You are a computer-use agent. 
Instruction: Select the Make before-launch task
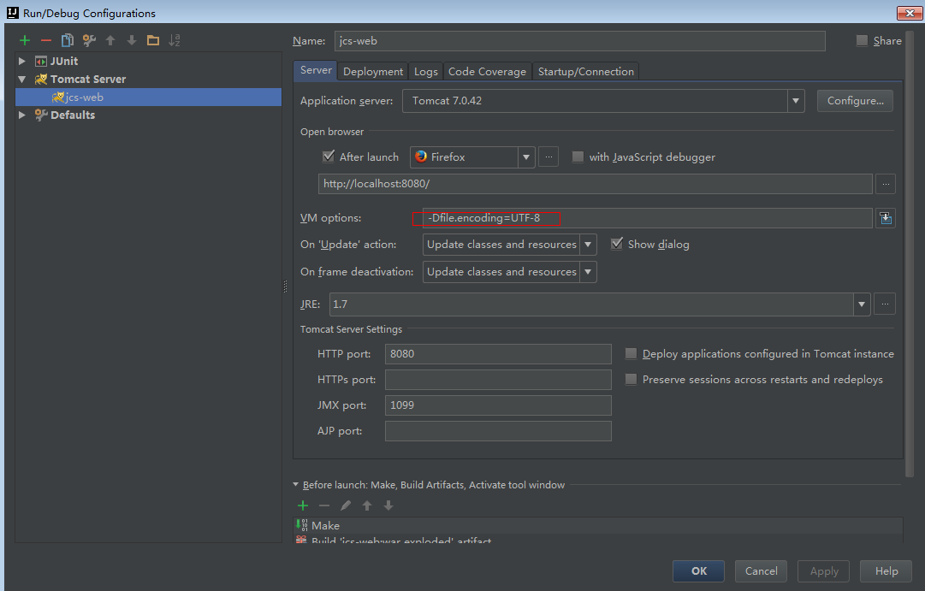598,525
